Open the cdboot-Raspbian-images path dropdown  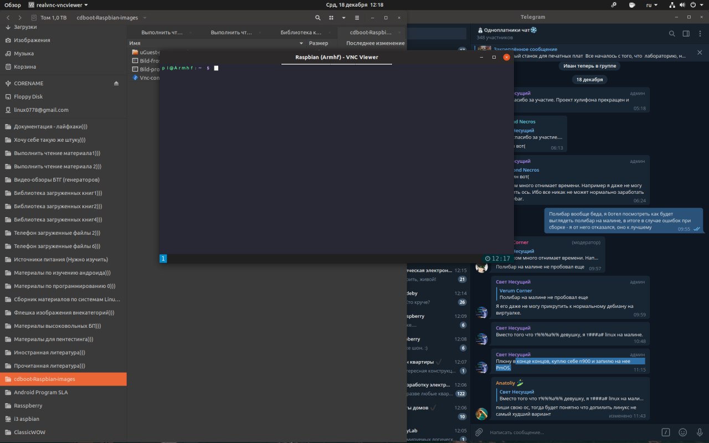click(x=145, y=18)
